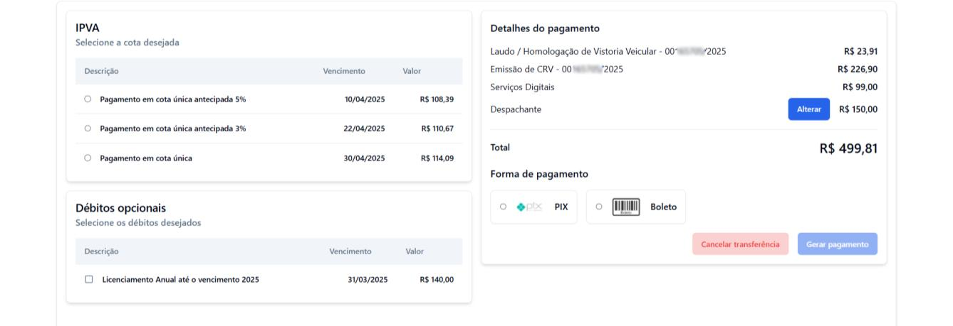Click the R$ 108,39 IPVA value

437,99
